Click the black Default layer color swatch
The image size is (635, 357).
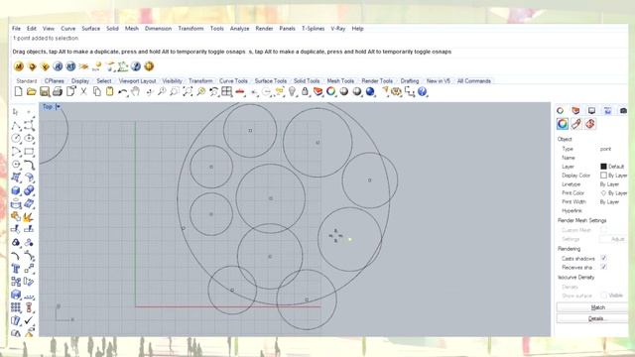603,167
